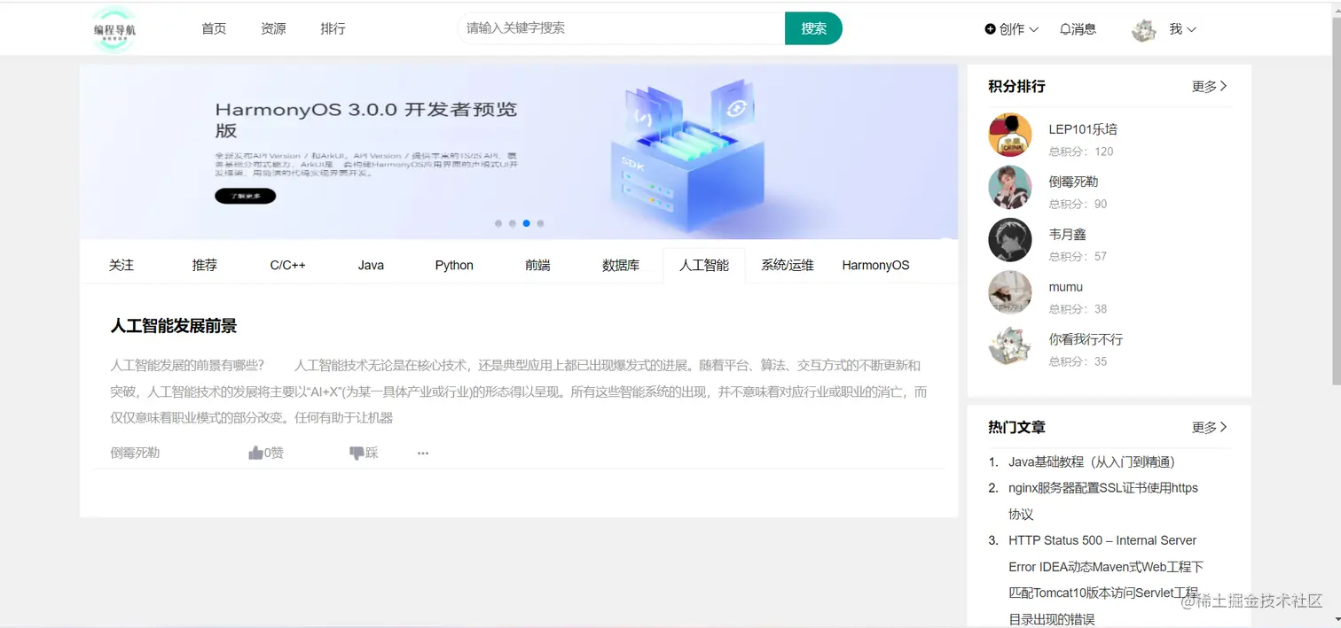Select the first carousel dot on the banner
The width and height of the screenshot is (1341, 628).
498,223
